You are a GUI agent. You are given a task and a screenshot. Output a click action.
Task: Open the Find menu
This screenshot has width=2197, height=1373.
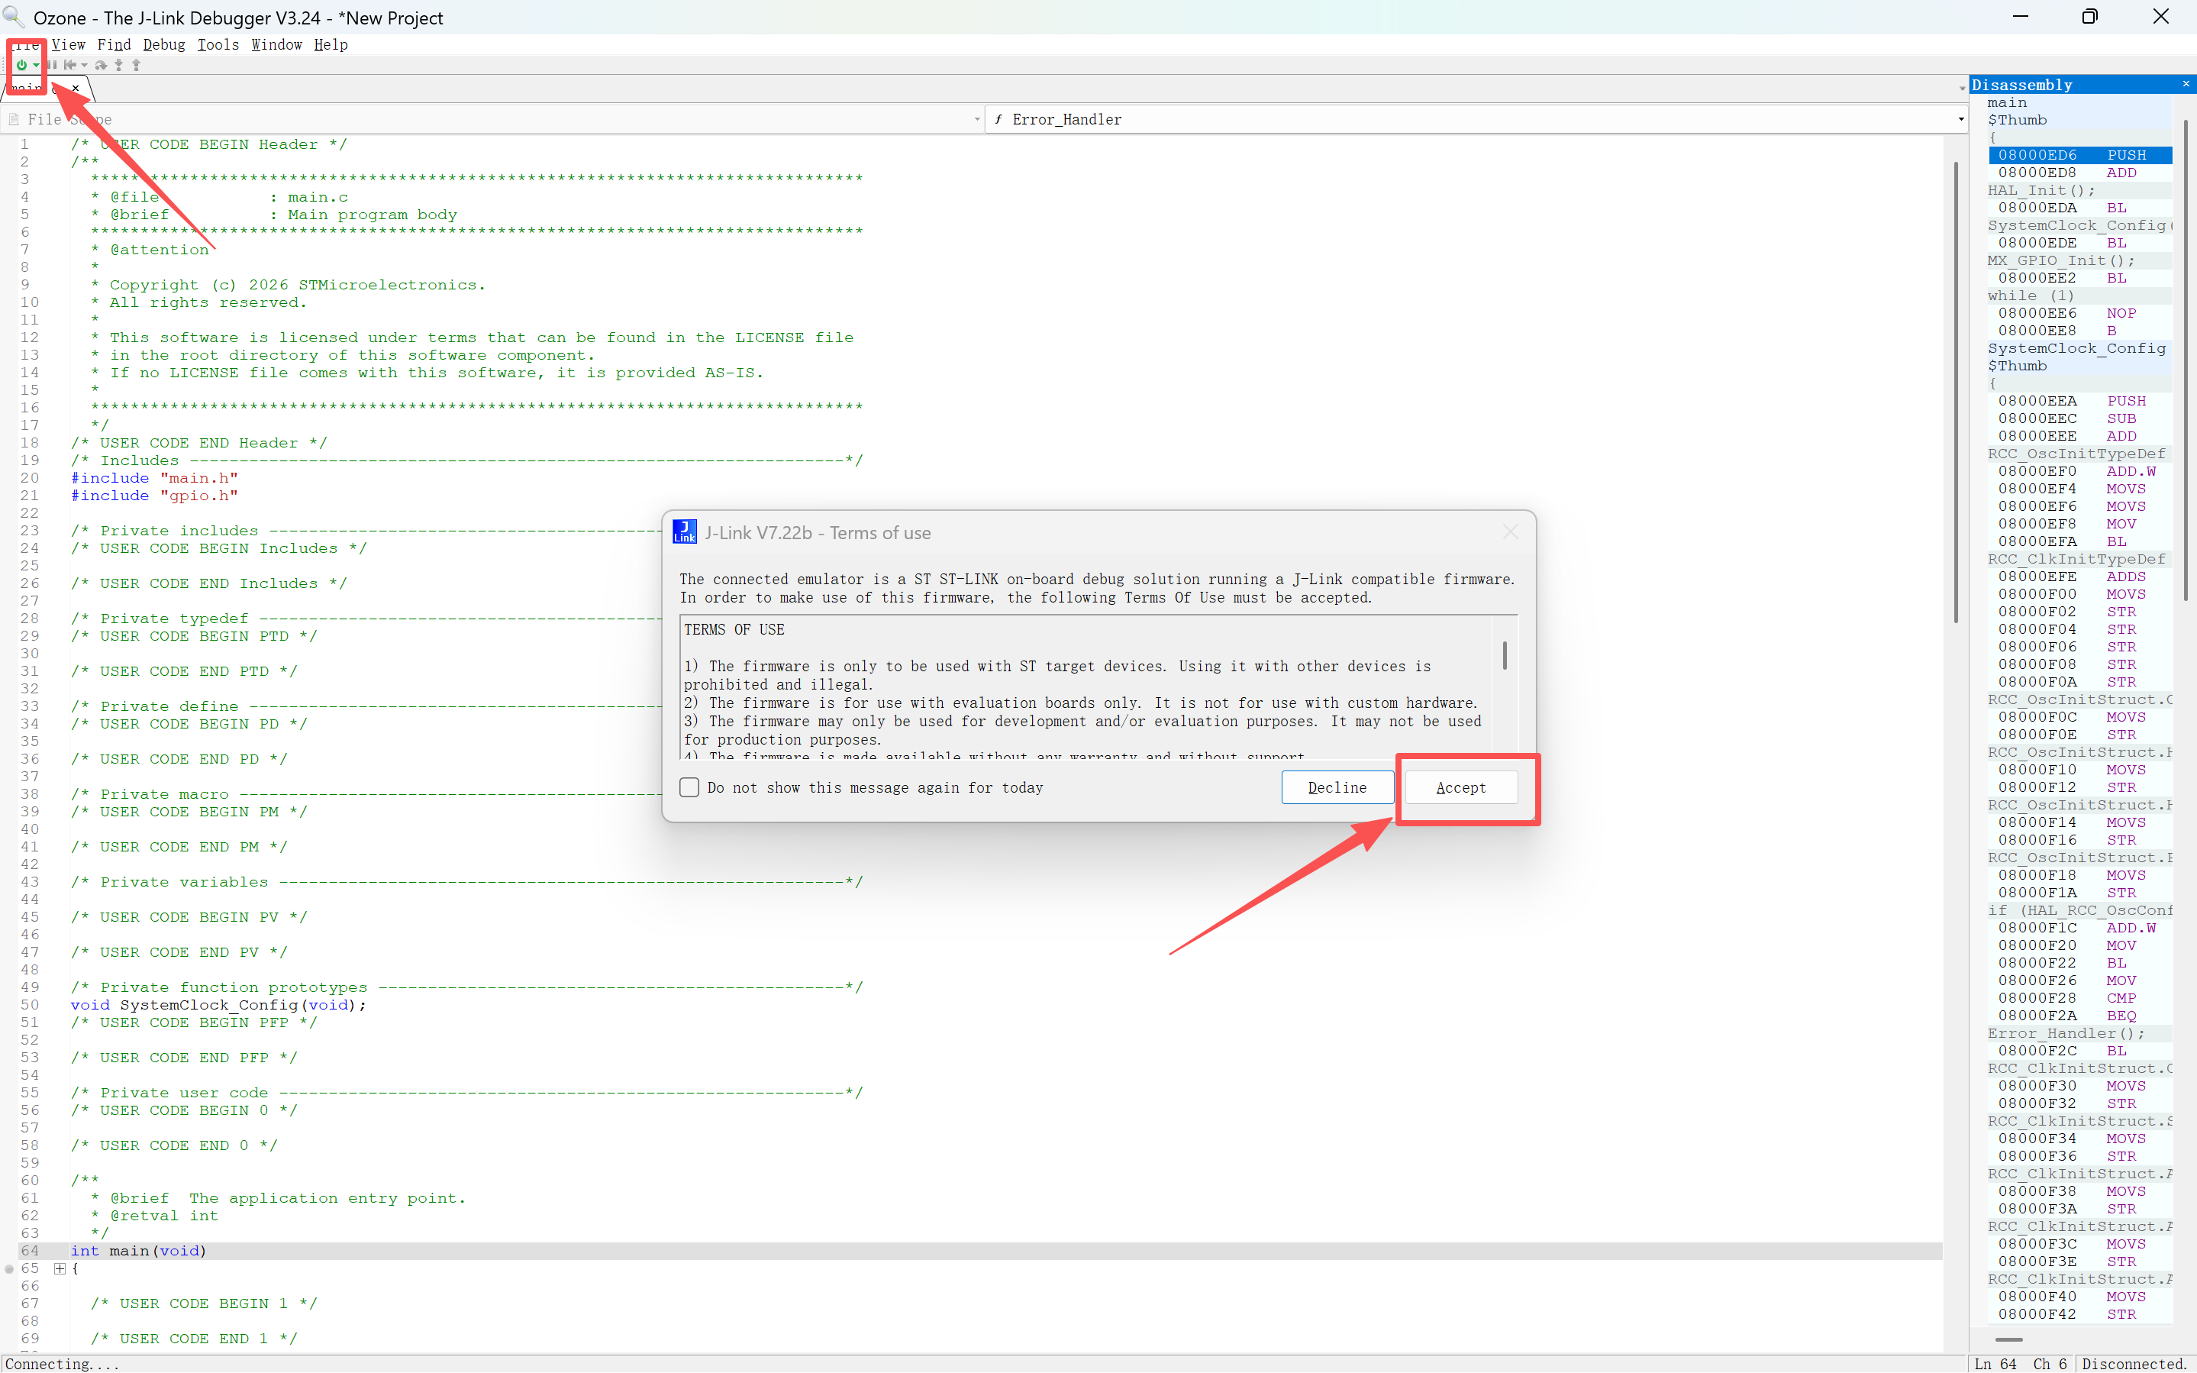(114, 44)
